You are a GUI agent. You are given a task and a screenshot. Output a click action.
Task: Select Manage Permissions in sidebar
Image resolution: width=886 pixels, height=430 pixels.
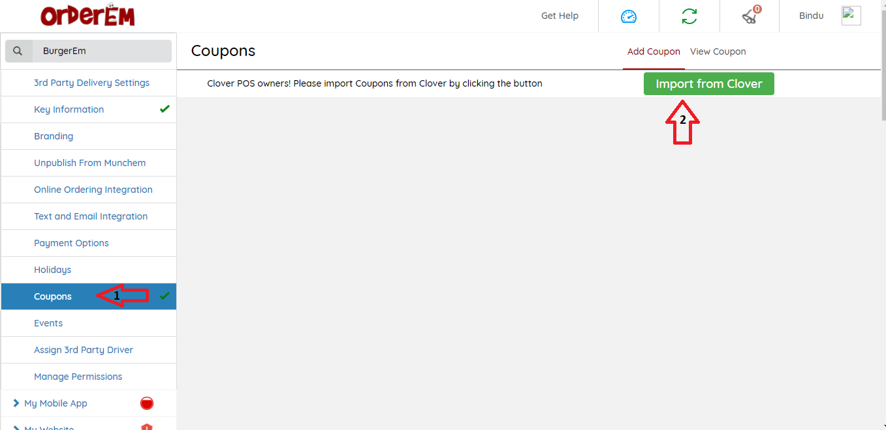(78, 377)
